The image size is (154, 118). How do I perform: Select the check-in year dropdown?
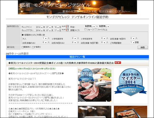[x=39, y=27]
